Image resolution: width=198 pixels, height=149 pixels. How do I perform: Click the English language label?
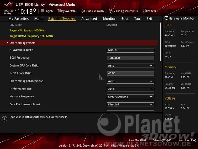pos(49,11)
